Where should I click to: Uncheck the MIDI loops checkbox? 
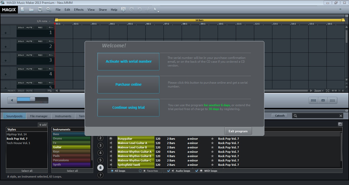pos(197,171)
